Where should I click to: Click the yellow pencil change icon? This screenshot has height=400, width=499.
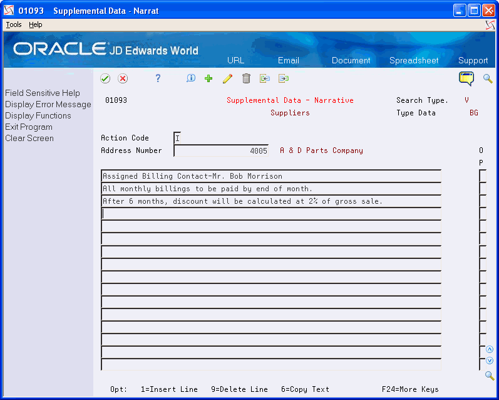(x=227, y=78)
